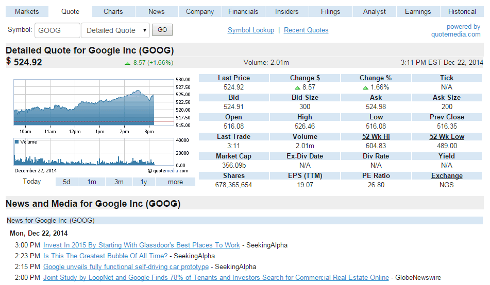490x285 pixels.
Task: Follow the powered by quotemedia.com link
Action: (x=456, y=30)
